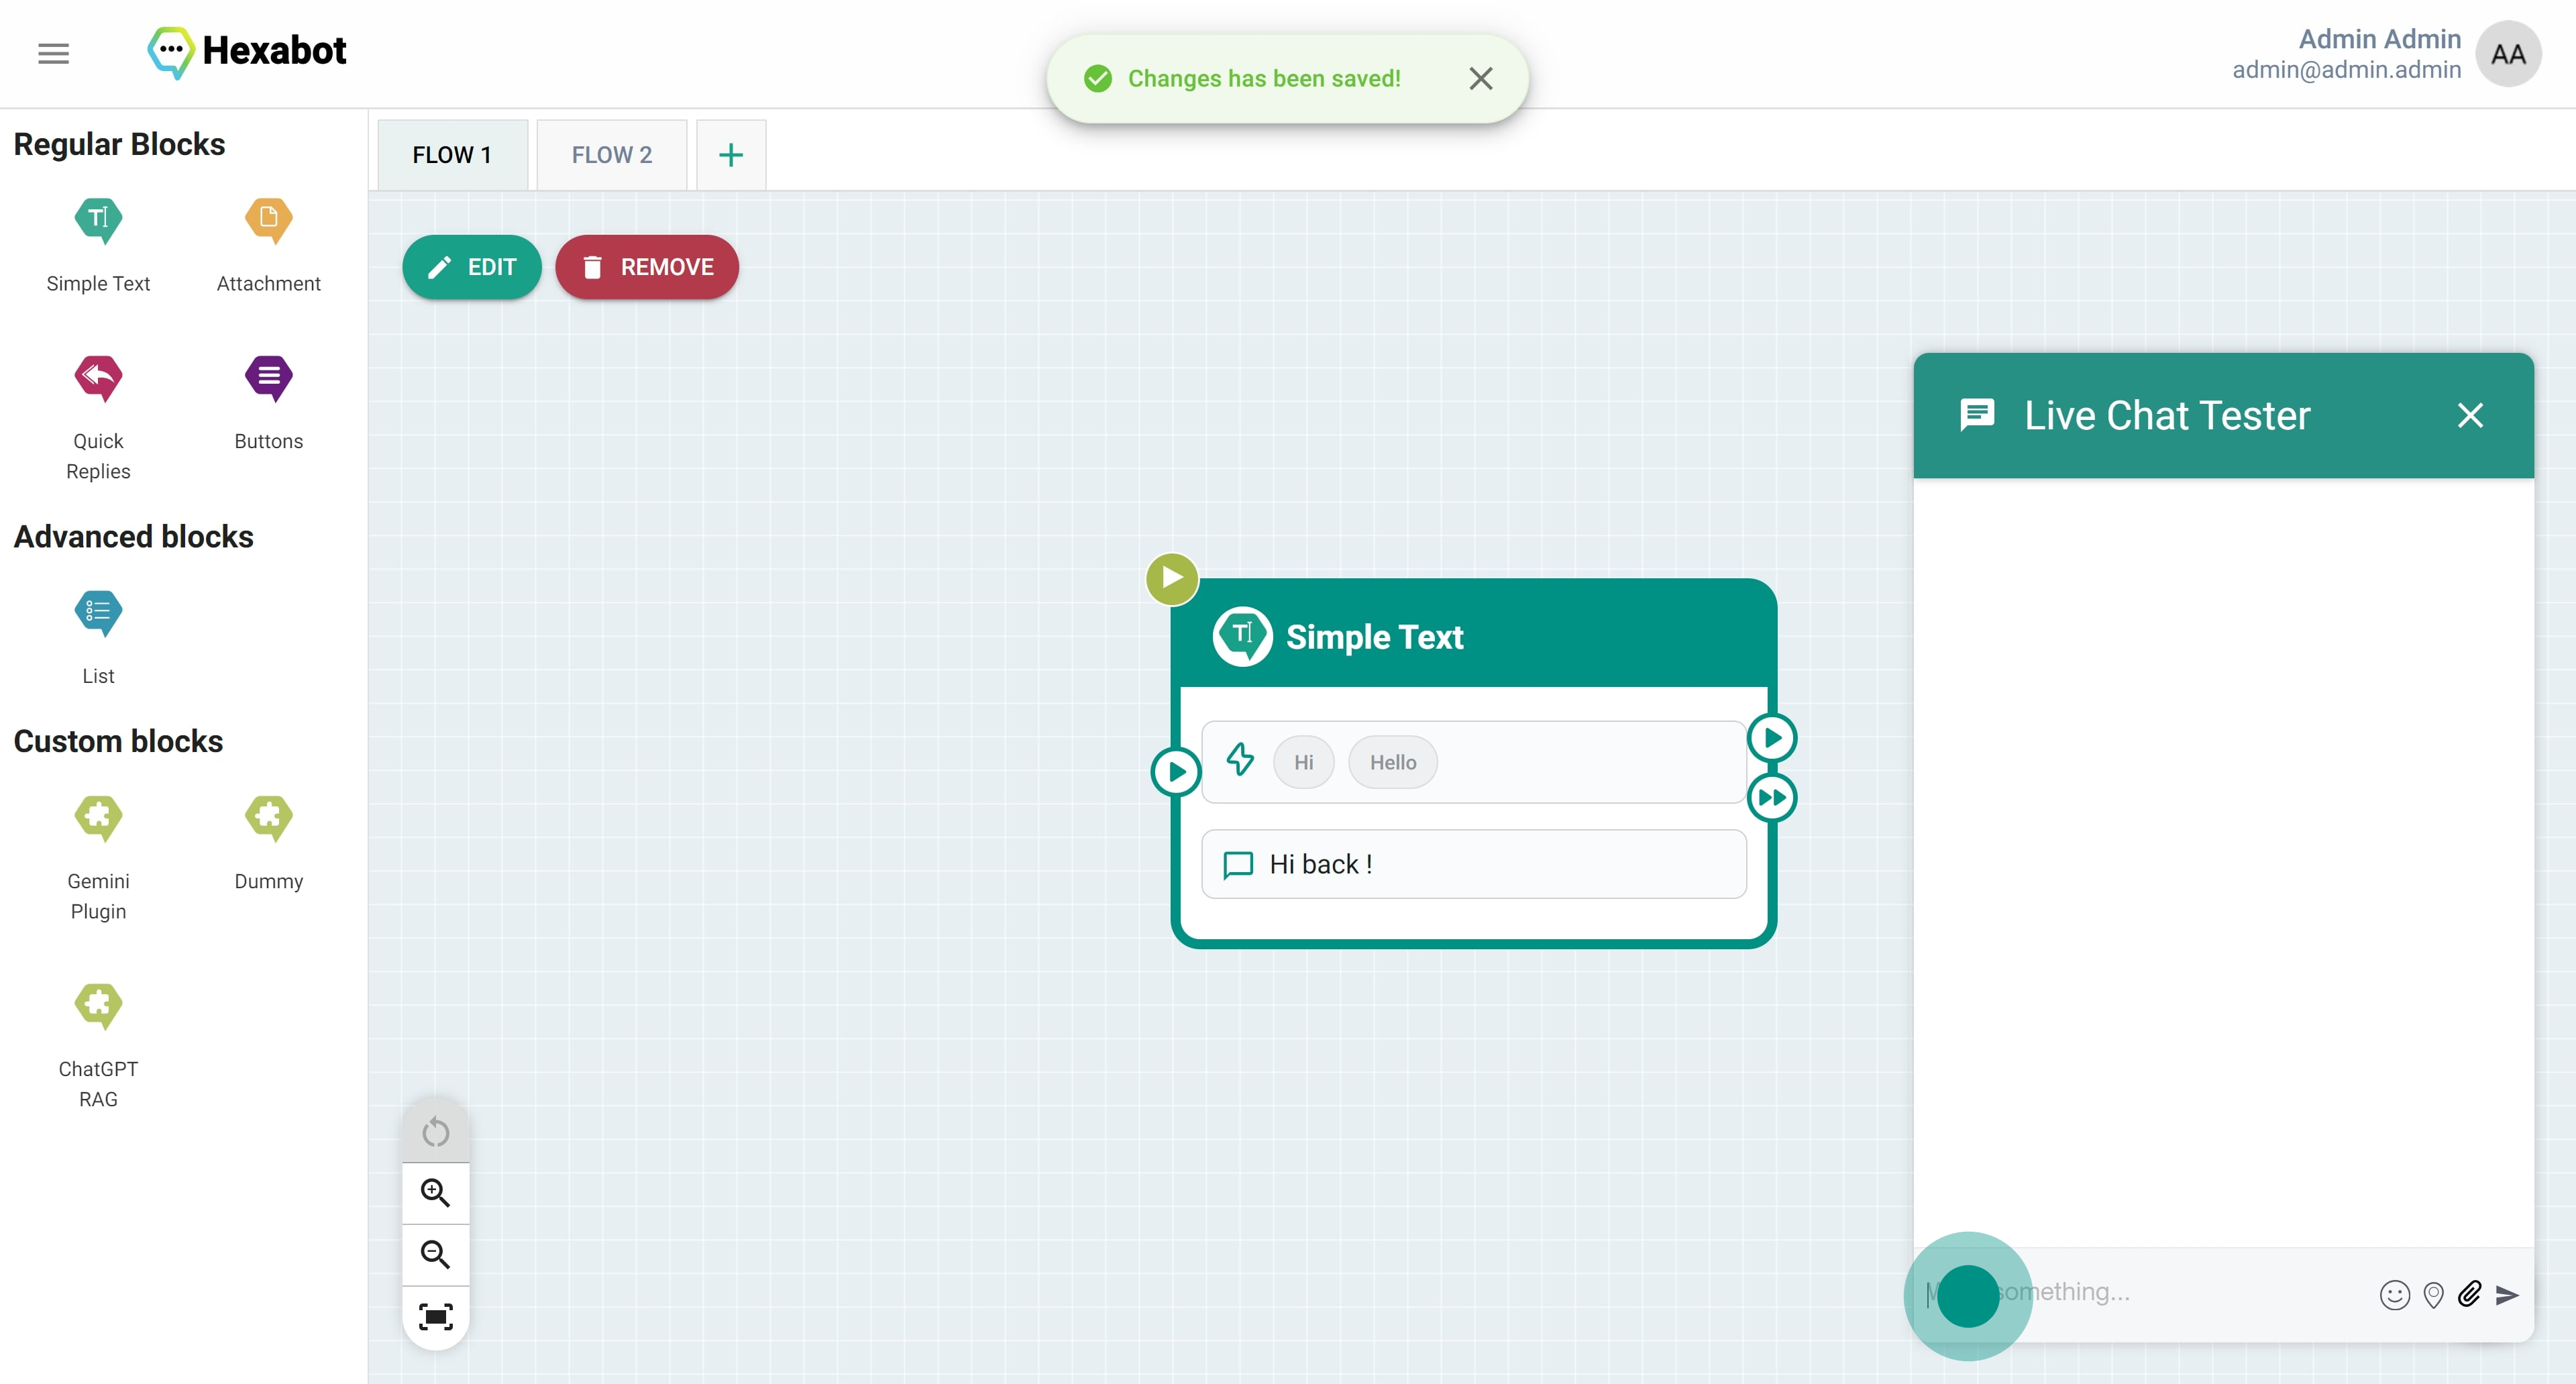Select the Gemini Plugin custom block
This screenshot has height=1384, width=2576.
click(x=98, y=817)
